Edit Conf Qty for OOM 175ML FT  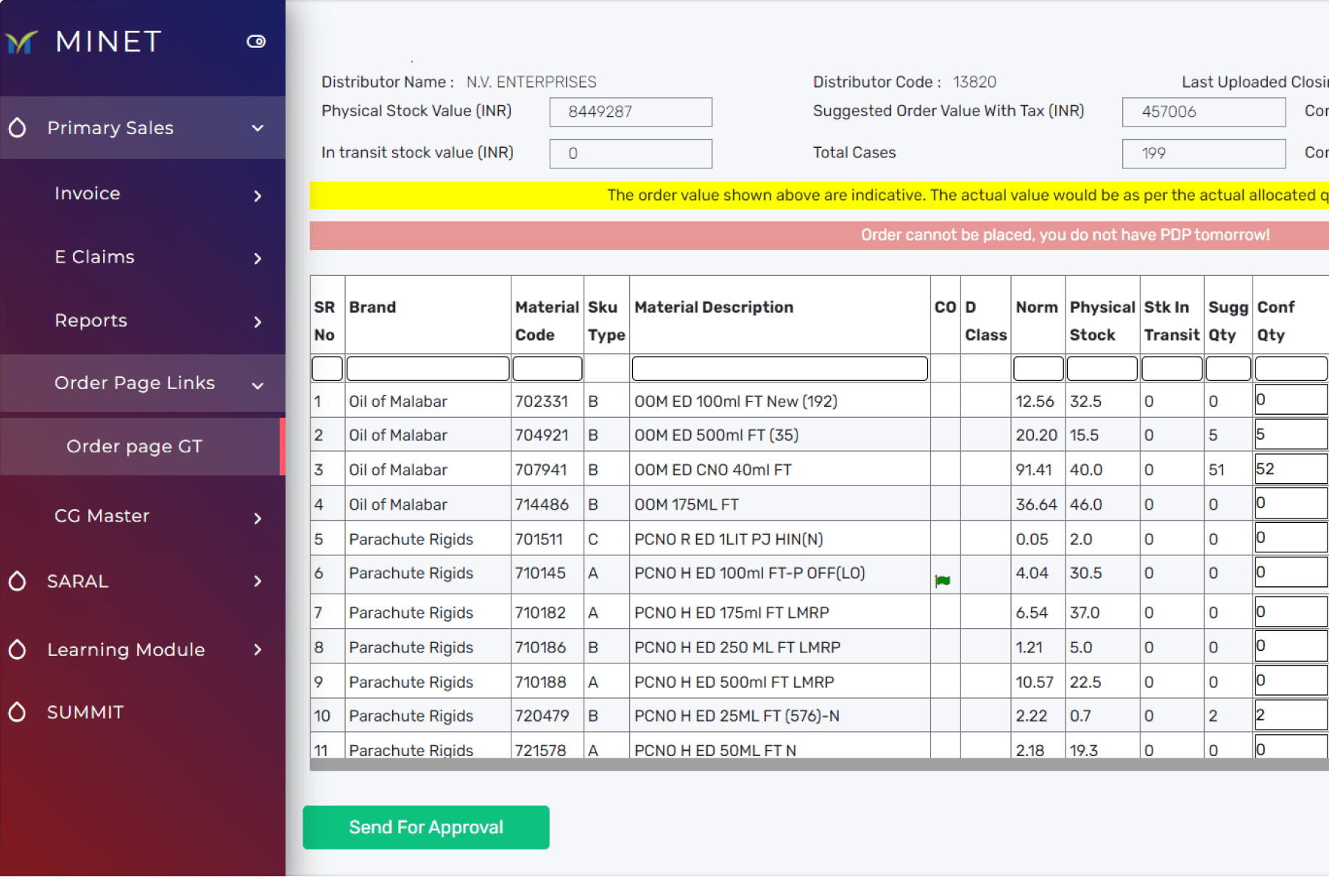click(x=1292, y=503)
